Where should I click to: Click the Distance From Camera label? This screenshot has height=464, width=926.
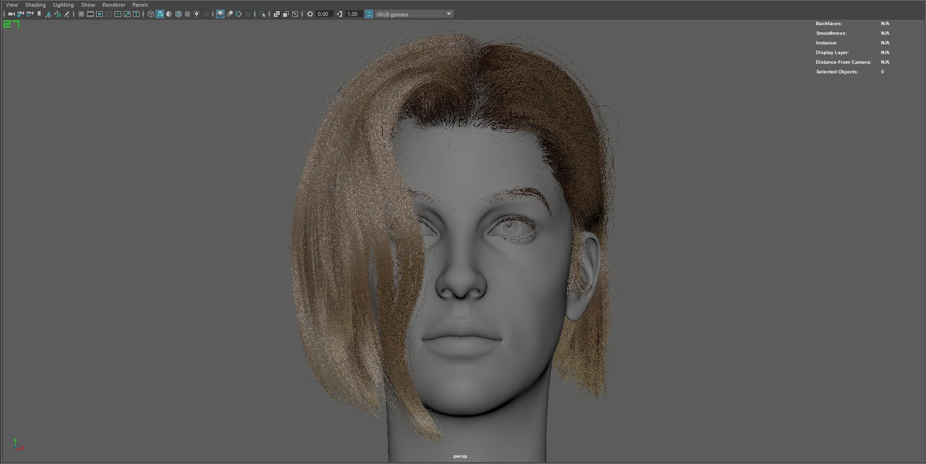coord(843,62)
